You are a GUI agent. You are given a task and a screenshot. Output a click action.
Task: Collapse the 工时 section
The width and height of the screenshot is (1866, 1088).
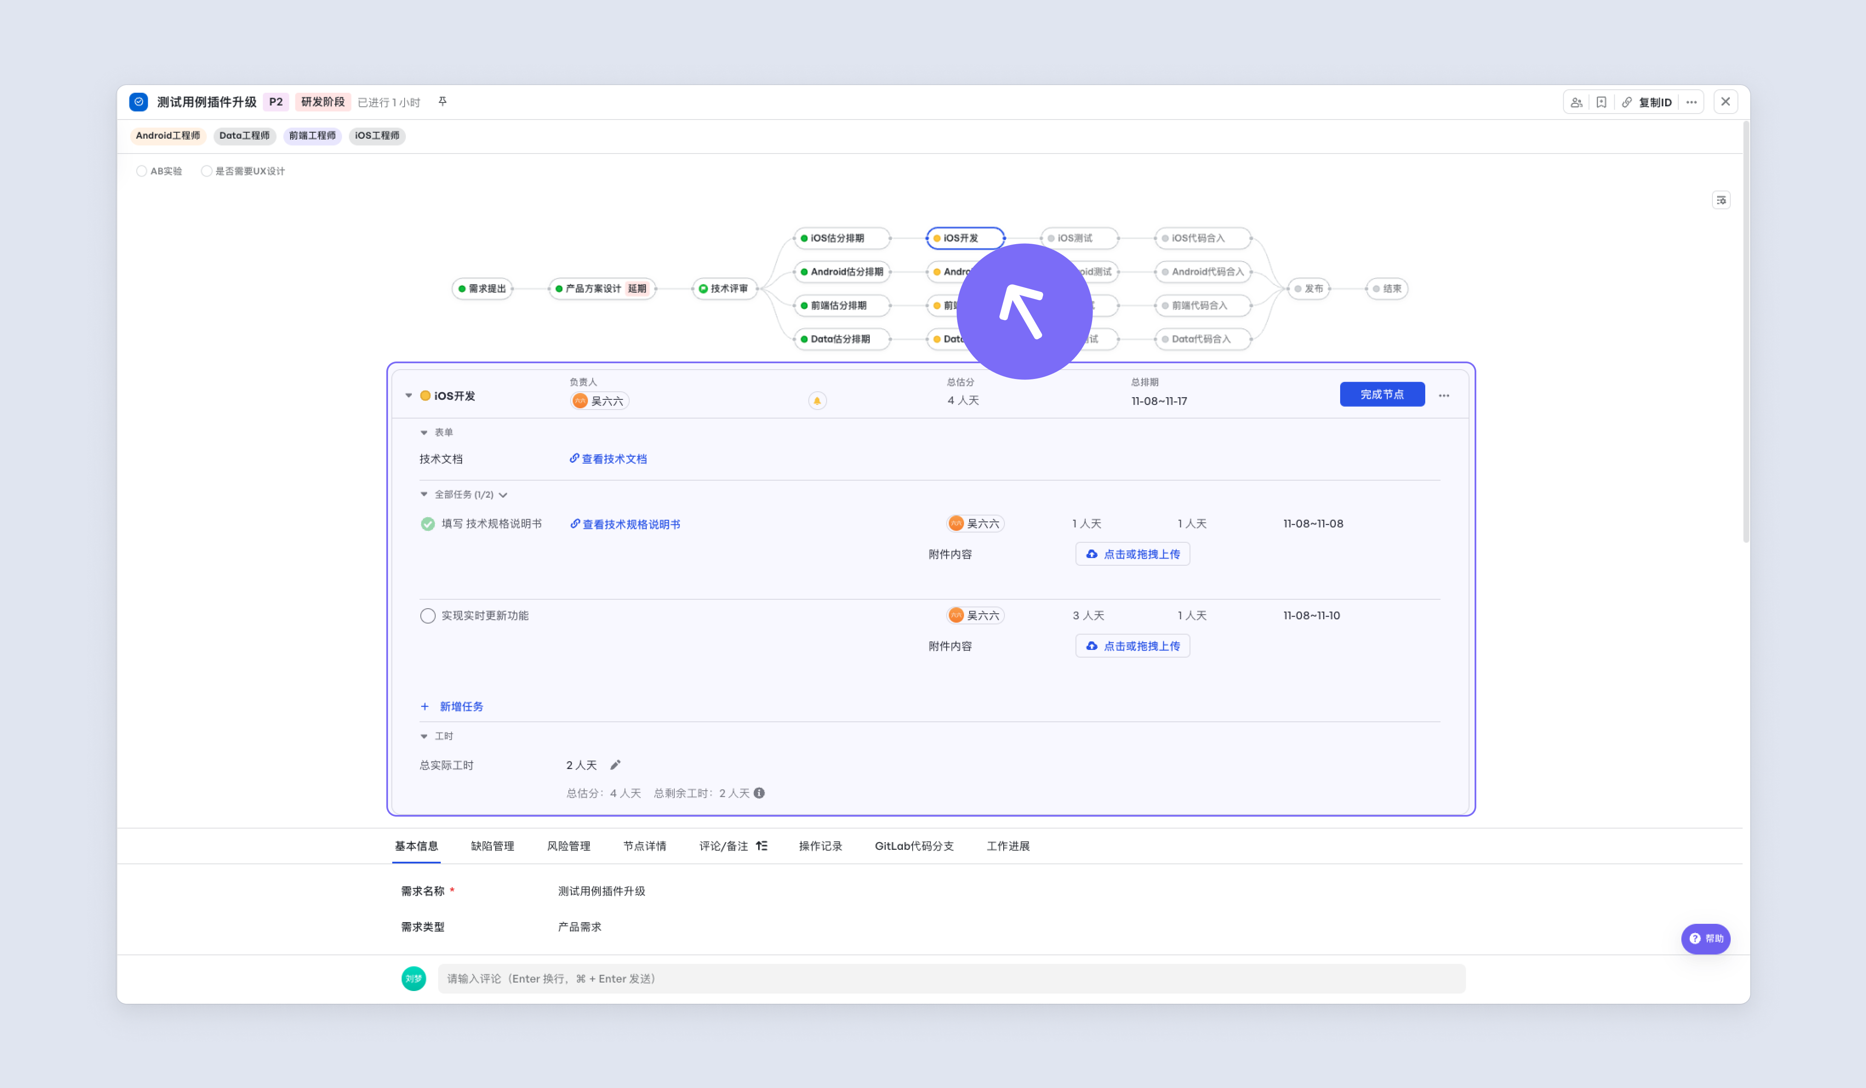click(424, 736)
